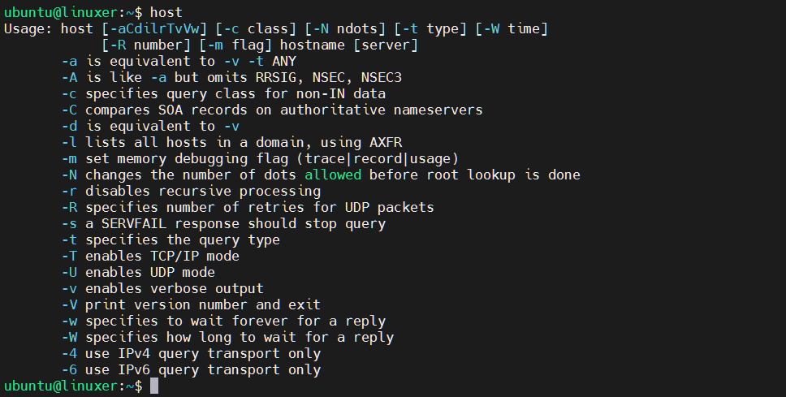Click the -w wait forever option flag
This screenshot has width=786, height=397.
[x=69, y=321]
